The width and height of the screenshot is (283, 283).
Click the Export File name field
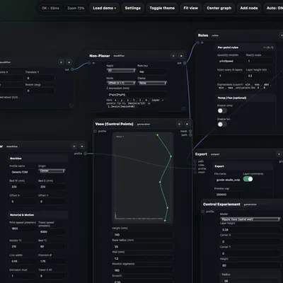(228, 180)
